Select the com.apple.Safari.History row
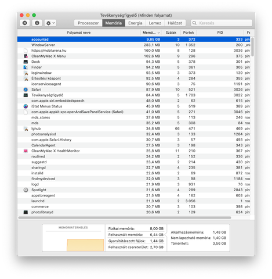Screen dimensions: 272x279 (x=134, y=140)
